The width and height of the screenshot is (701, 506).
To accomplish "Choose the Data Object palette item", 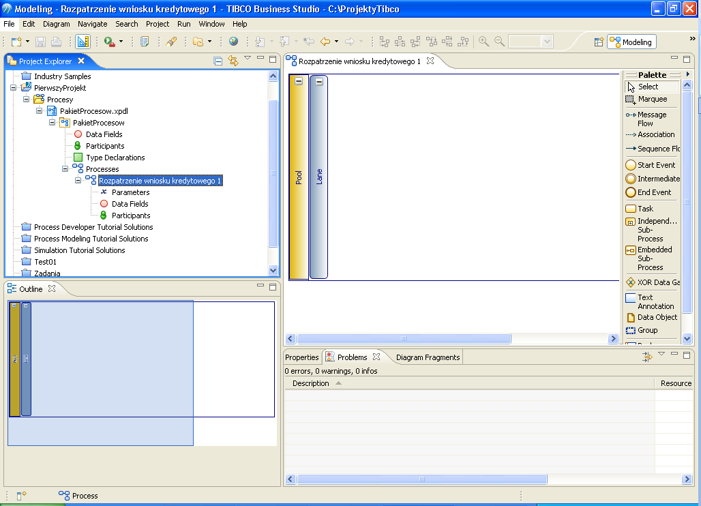I will point(652,317).
